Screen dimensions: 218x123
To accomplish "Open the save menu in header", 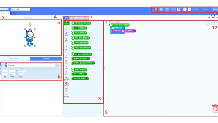I will click(167, 9).
